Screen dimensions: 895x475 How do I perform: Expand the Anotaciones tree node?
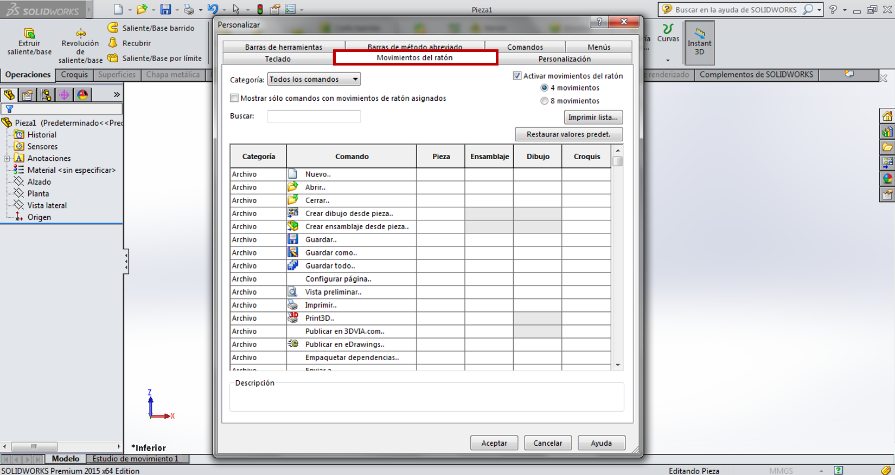point(7,159)
